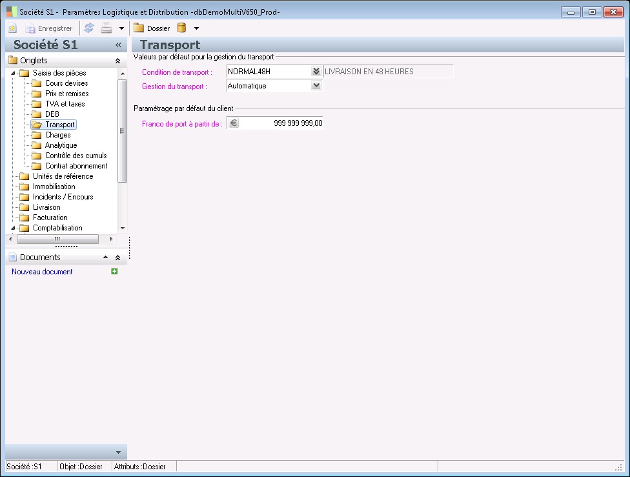Maximize the window

coord(592,12)
